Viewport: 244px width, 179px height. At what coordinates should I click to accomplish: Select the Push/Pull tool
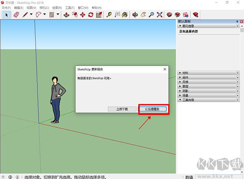(x=67, y=15)
